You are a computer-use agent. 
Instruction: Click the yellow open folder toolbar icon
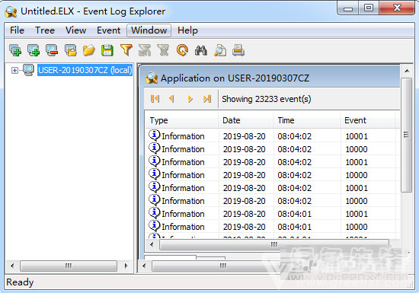pos(89,50)
